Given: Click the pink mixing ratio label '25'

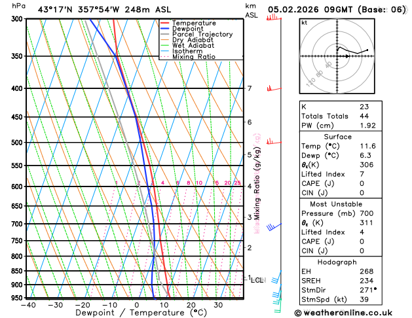Looking at the screenshot, I should (237, 183).
